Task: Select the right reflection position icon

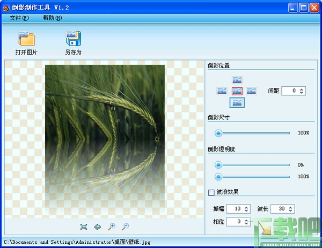Action: pyautogui.click(x=251, y=91)
